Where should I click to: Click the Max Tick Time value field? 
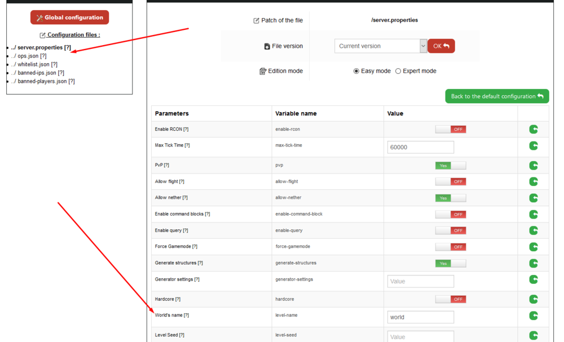[420, 147]
